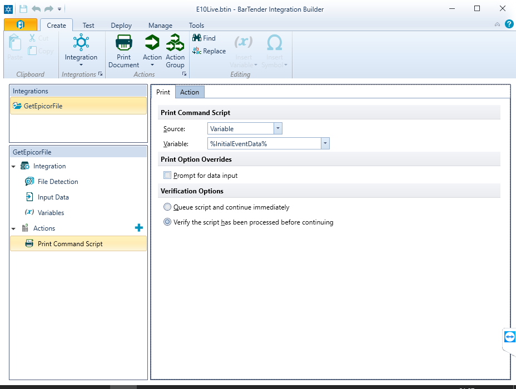Open Variables in the integration tree
Screen dimensions: 516x389
point(51,212)
